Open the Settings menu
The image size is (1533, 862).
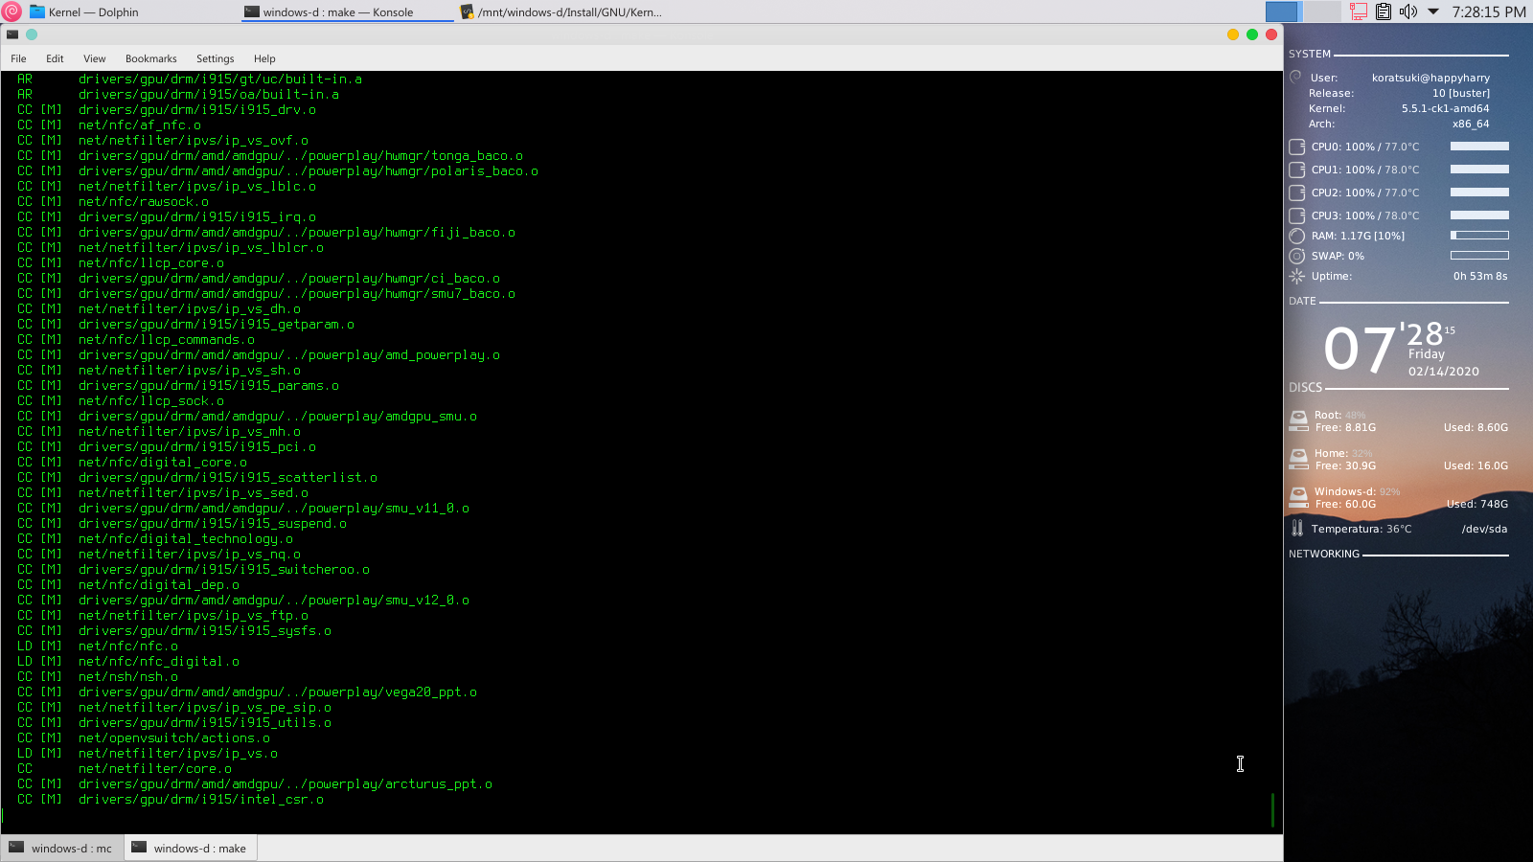click(215, 58)
